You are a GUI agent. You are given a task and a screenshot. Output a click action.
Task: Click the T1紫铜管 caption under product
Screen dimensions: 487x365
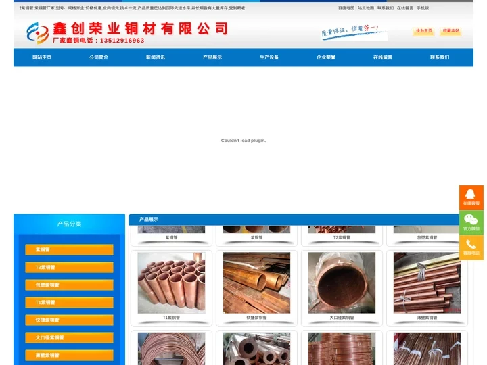pyautogui.click(x=171, y=318)
